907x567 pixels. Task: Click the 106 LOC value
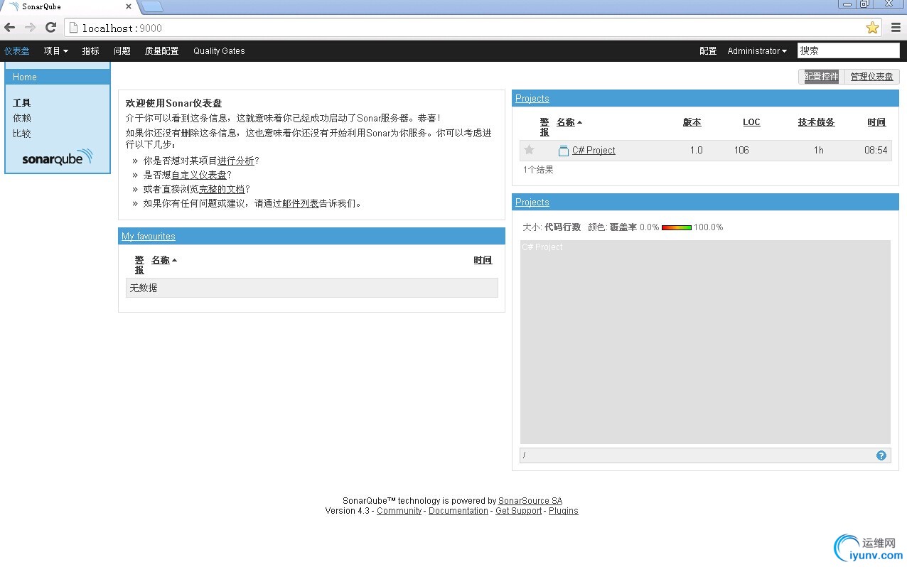pyautogui.click(x=741, y=151)
